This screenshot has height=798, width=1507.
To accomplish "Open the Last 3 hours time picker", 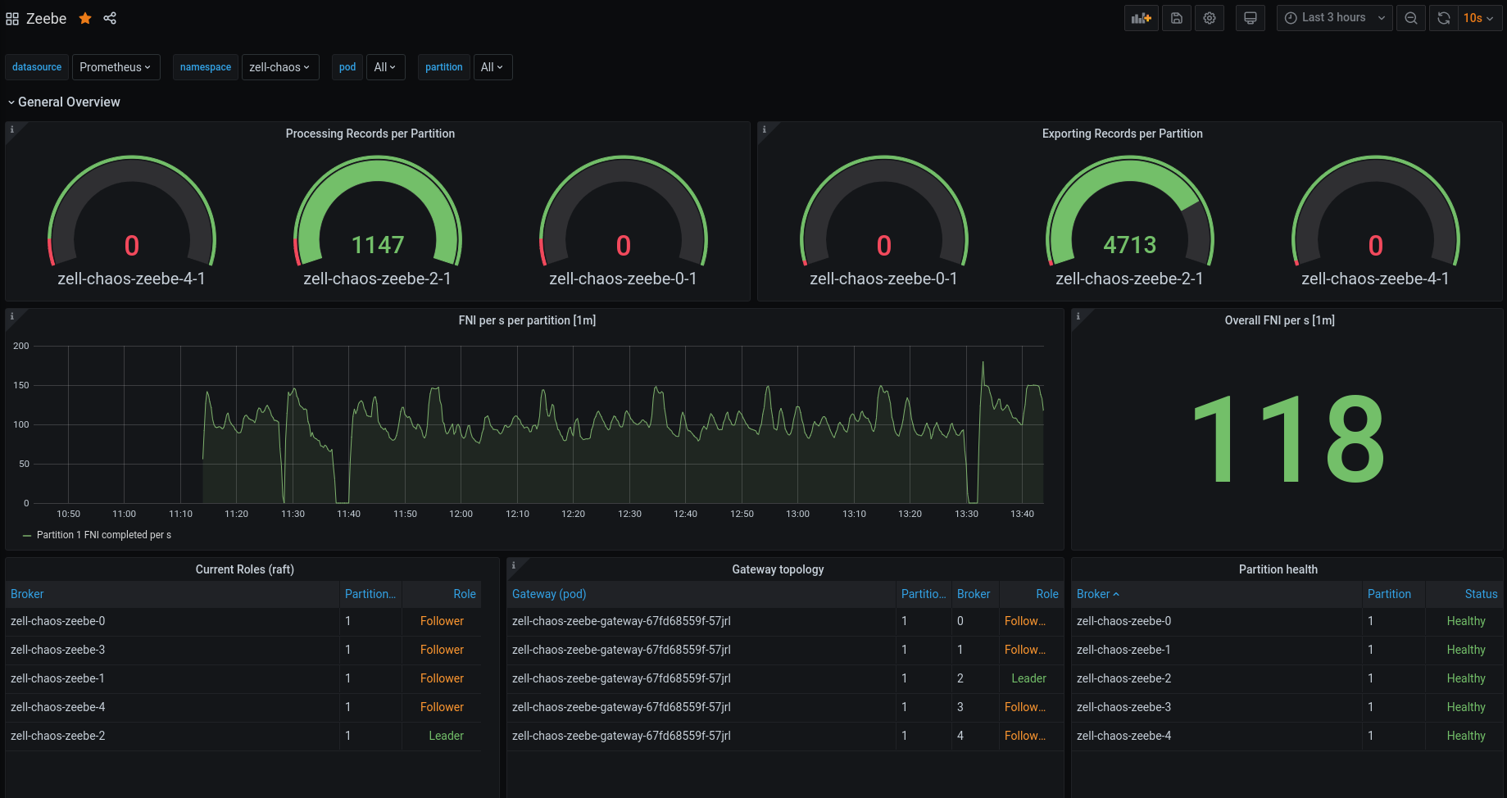I will (x=1334, y=18).
